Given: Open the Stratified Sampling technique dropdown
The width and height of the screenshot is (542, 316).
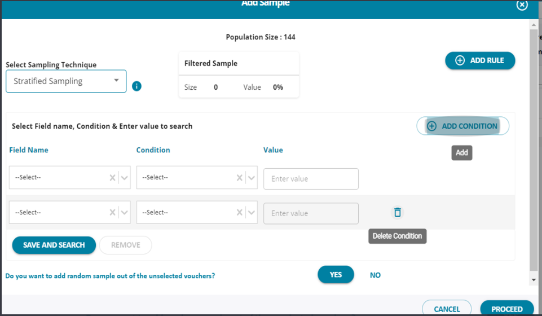Looking at the screenshot, I should point(66,81).
